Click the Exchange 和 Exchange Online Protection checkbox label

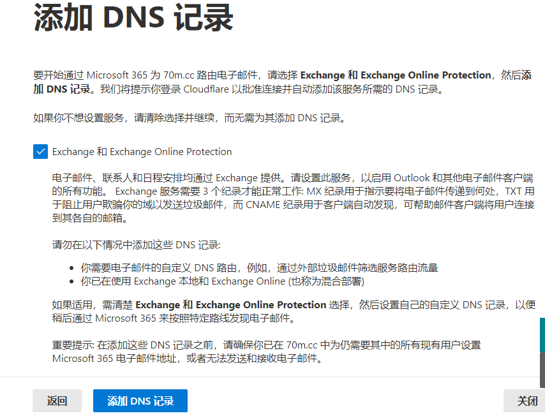(142, 152)
